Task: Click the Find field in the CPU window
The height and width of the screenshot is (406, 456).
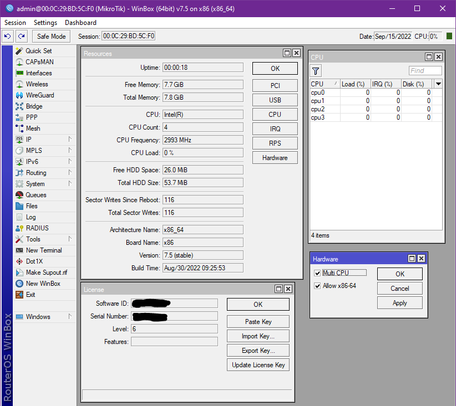Action: [x=425, y=70]
